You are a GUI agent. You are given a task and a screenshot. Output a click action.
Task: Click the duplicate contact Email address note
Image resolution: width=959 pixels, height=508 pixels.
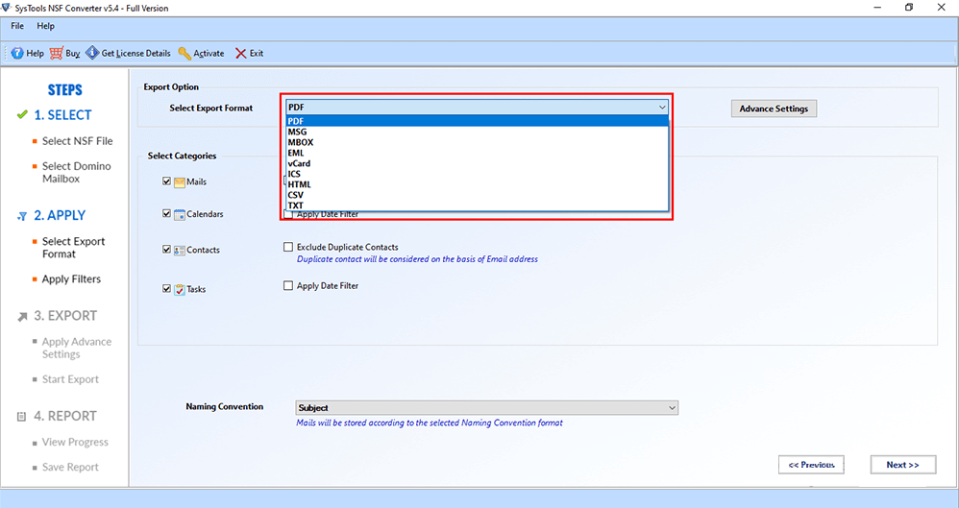(x=417, y=259)
